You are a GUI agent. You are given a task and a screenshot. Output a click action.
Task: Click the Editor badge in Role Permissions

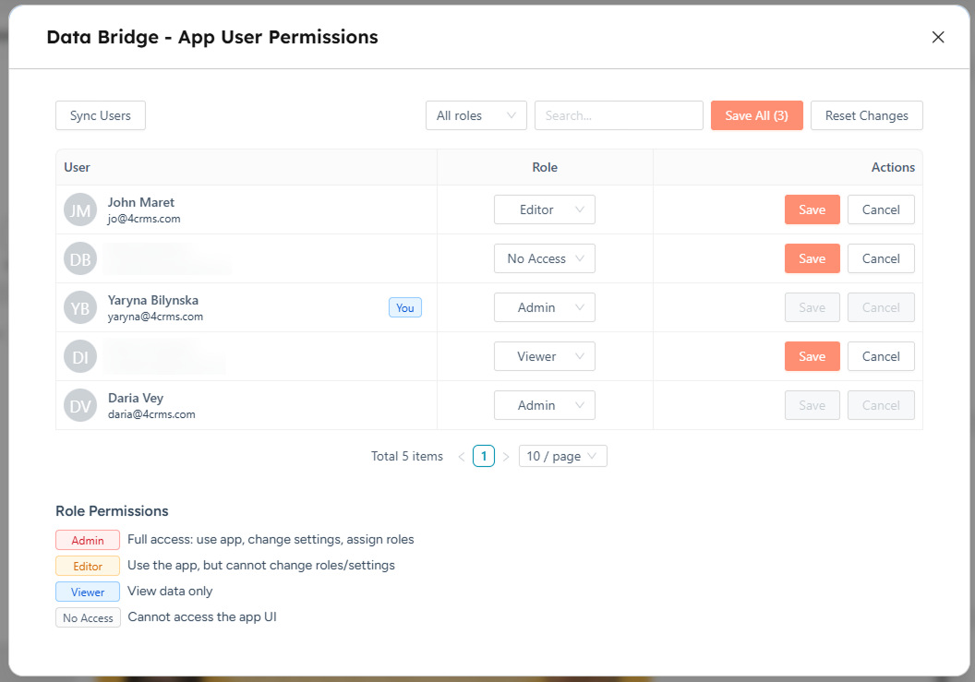pos(87,566)
